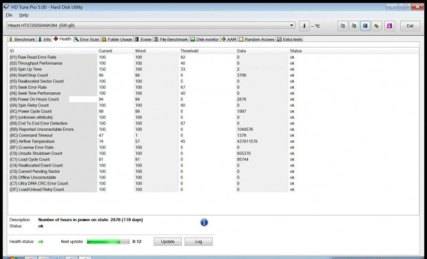Open the Help menu
This screenshot has width=427, height=259.
tap(23, 15)
